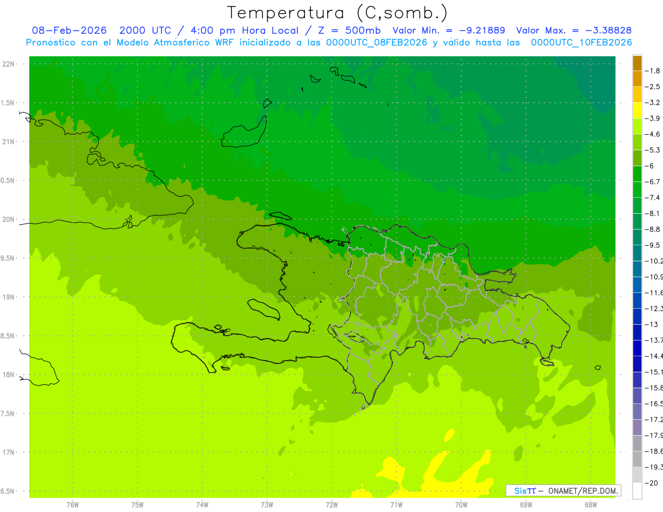Image resolution: width=663 pixels, height=512 pixels.
Task: Click the '0000UTC_10FEB2026' valid-until time
Action: 581,43
